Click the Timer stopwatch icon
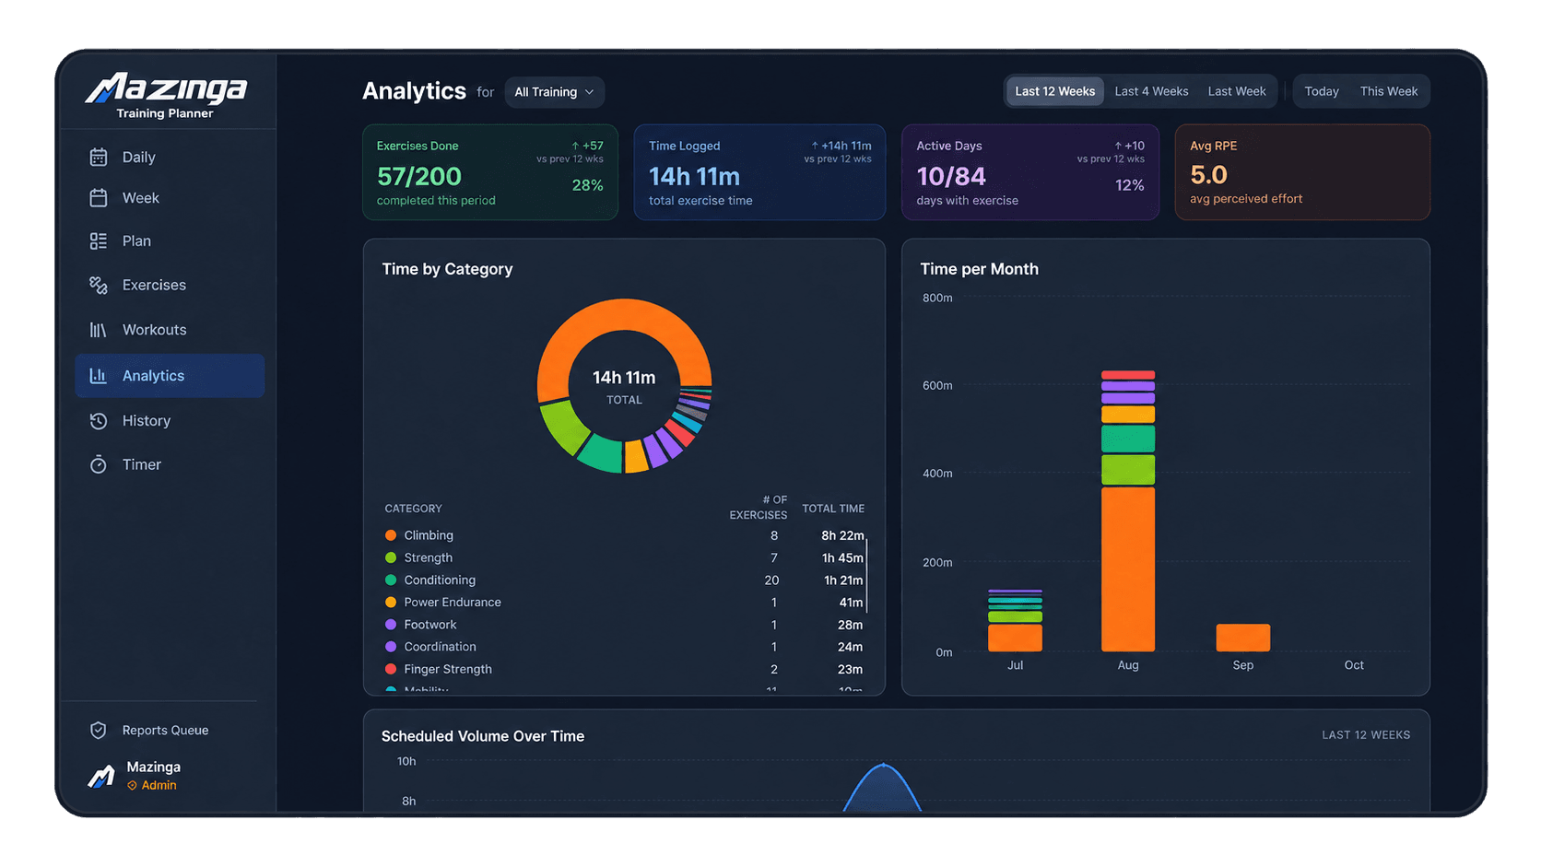1541x867 pixels. (99, 465)
